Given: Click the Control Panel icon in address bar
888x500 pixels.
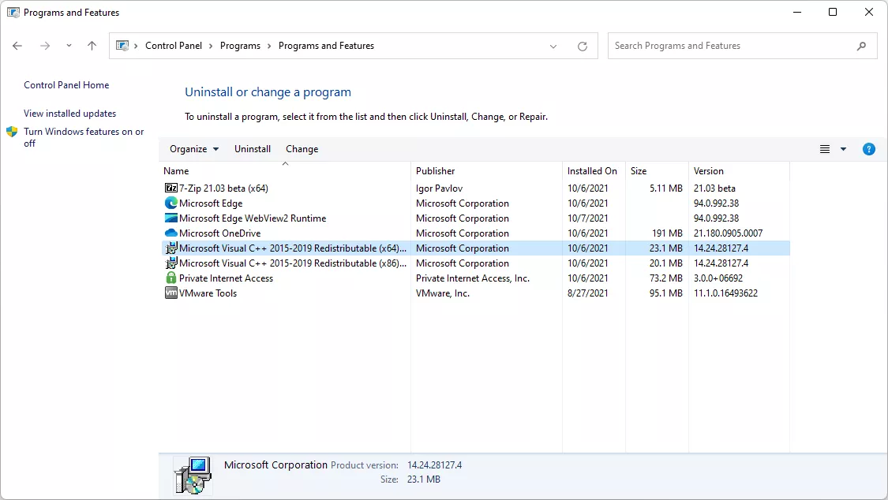Looking at the screenshot, I should (122, 46).
